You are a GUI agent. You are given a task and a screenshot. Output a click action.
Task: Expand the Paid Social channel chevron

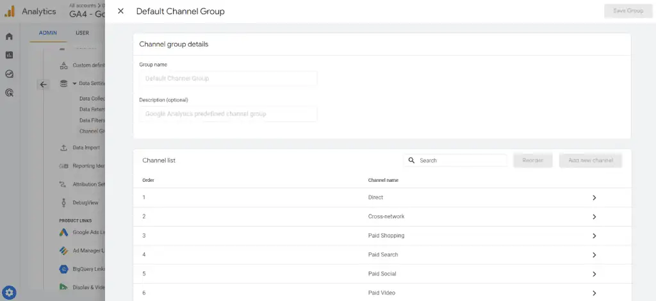point(594,274)
